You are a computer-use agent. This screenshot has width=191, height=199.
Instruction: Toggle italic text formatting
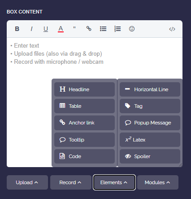coord(31,29)
